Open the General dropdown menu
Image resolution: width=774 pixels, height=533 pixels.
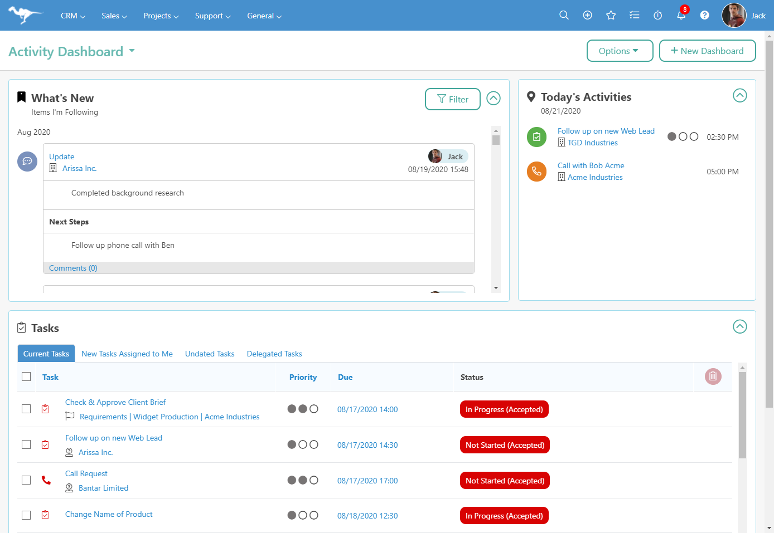(264, 16)
